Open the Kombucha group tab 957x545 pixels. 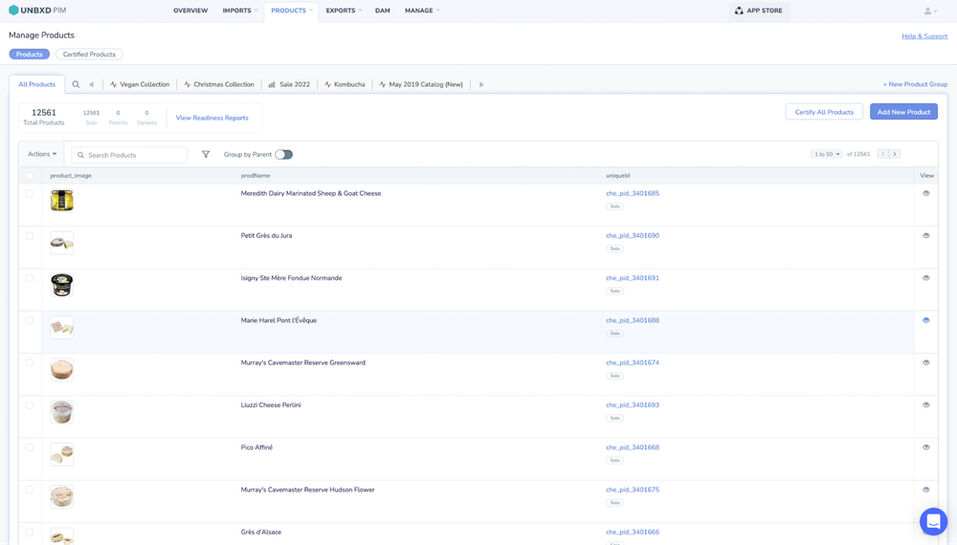(x=345, y=84)
